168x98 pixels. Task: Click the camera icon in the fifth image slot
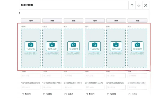[116, 45]
